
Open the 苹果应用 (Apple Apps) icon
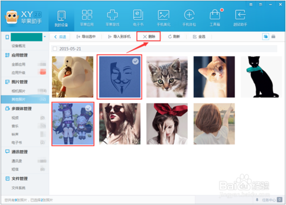[x=87, y=15]
